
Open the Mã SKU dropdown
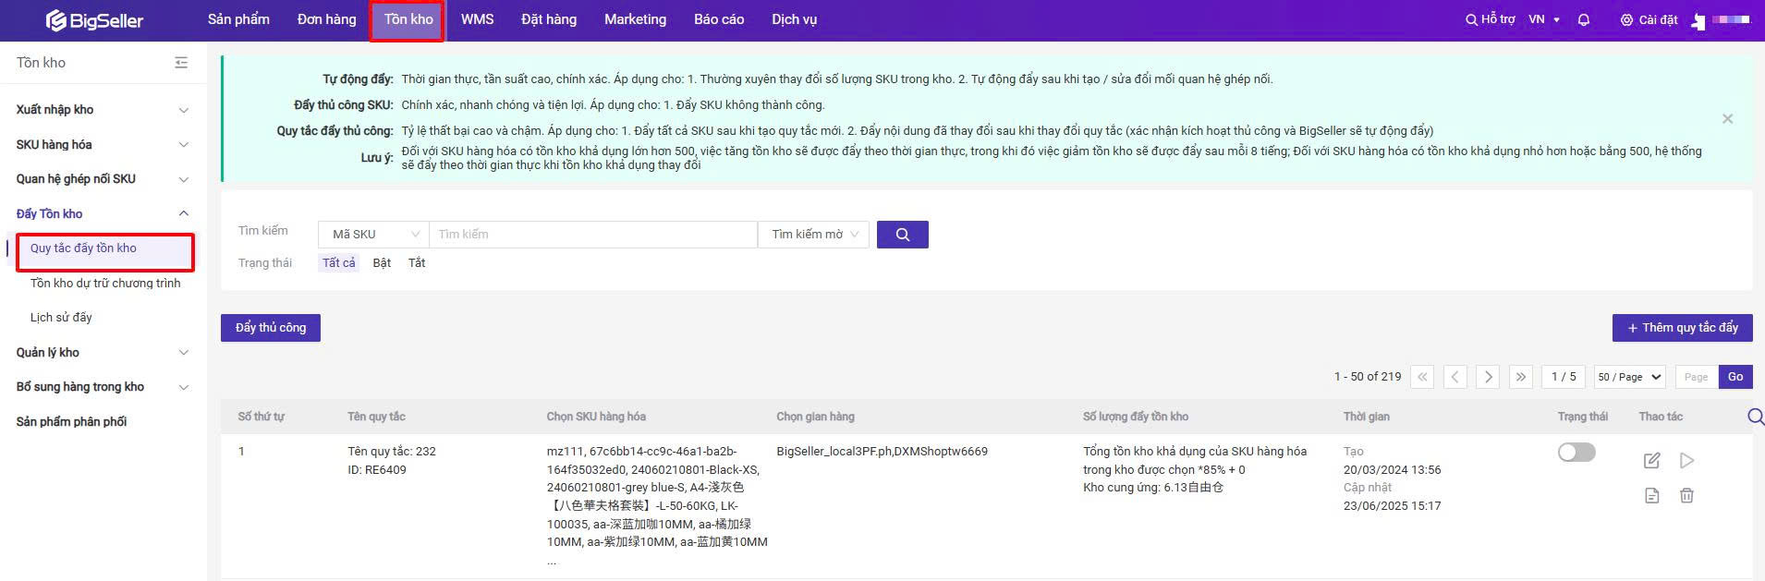373,235
